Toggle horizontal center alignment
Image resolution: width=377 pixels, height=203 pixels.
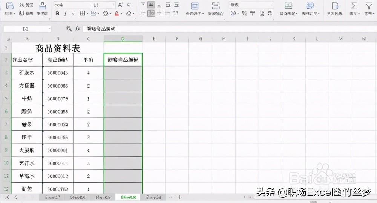click(151, 14)
